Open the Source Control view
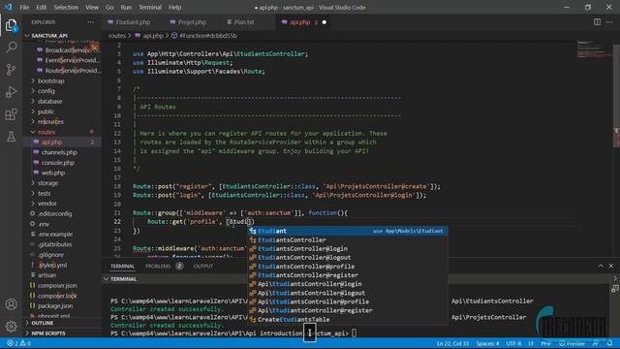620x349 pixels. pyautogui.click(x=11, y=70)
